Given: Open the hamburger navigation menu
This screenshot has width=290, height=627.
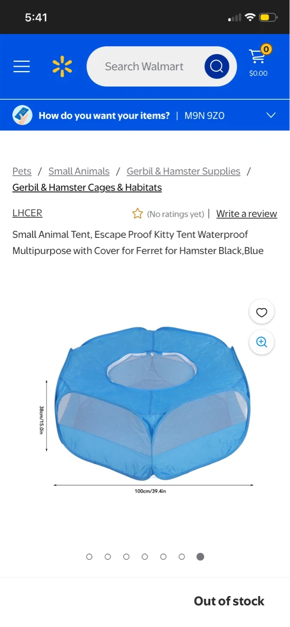Looking at the screenshot, I should coord(21,67).
